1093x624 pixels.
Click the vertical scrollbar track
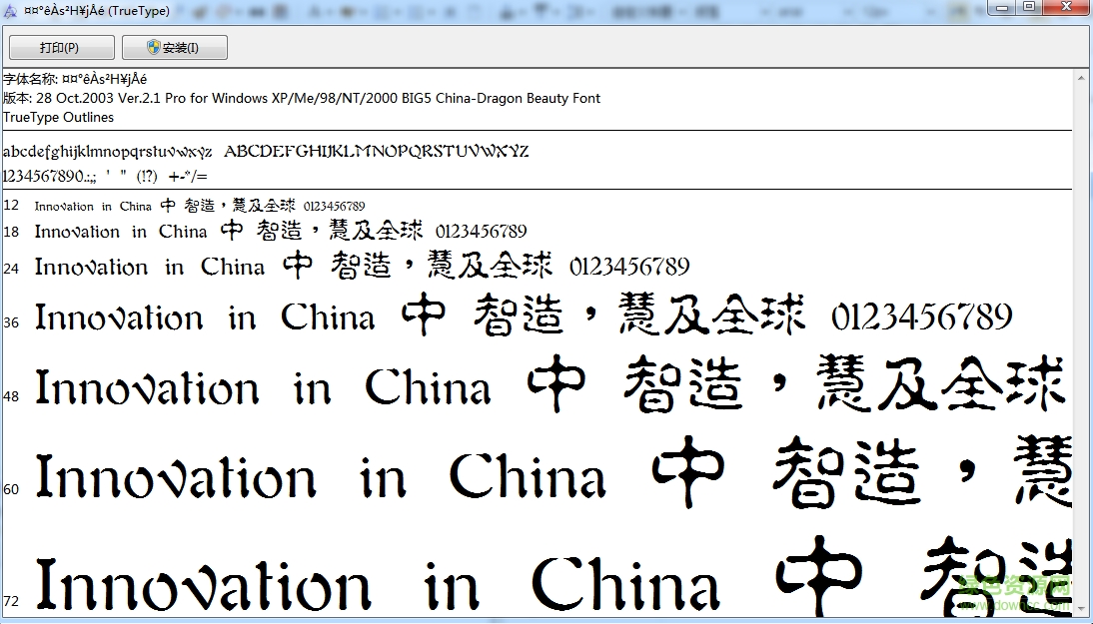point(1082,349)
